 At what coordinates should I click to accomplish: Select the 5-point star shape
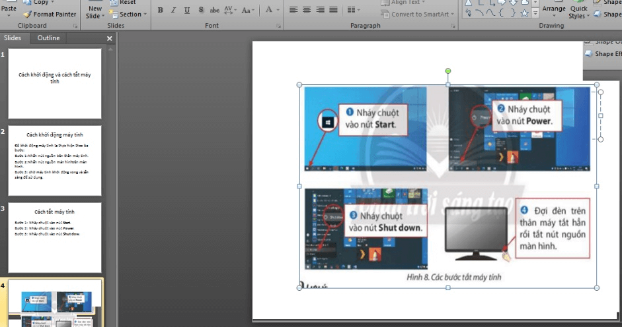[x=524, y=13]
